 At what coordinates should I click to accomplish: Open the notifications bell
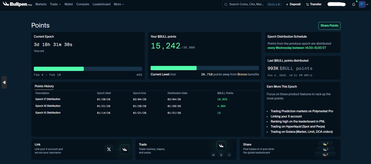coord(354,4)
